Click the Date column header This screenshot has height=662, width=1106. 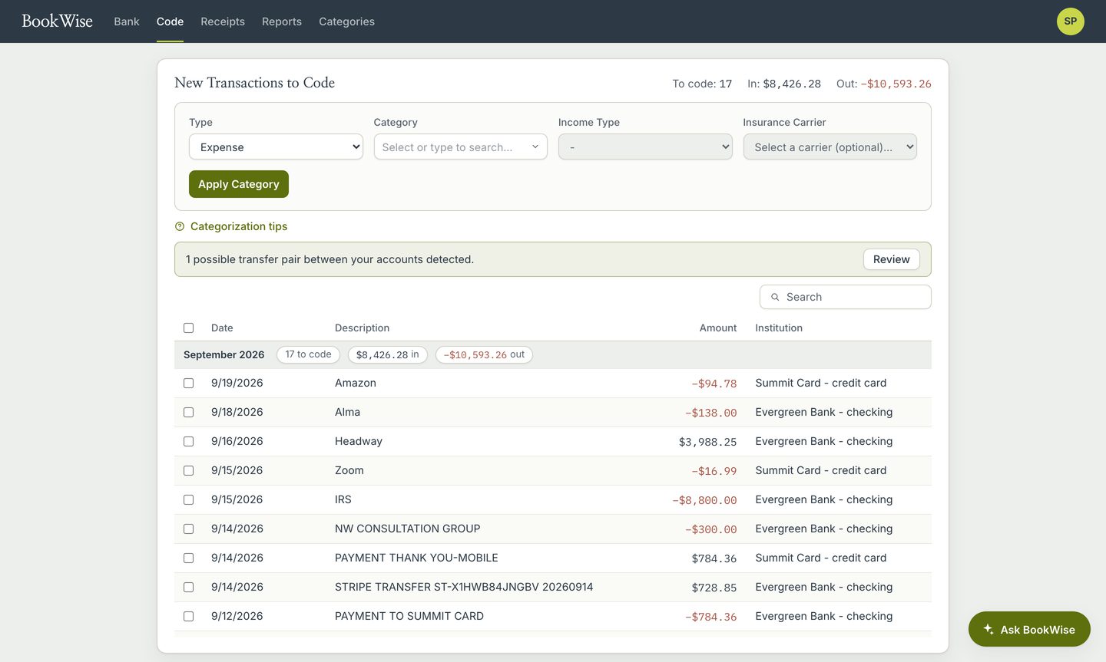[x=222, y=328]
